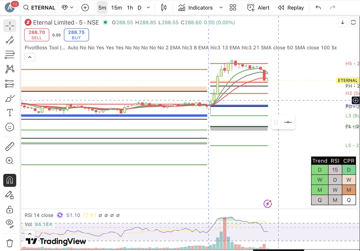Viewport: 360px width, 251px height.
Task: Open the prediction and measurement tools
Action: (x=10, y=84)
